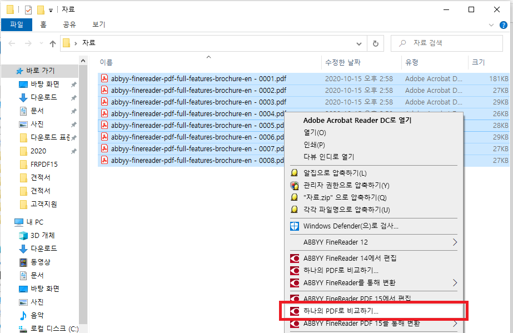Select 내 PC in navigation pane
The height and width of the screenshot is (333, 513).
click(34, 222)
